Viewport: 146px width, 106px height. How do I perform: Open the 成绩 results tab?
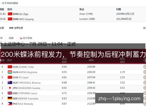(x=11, y=38)
